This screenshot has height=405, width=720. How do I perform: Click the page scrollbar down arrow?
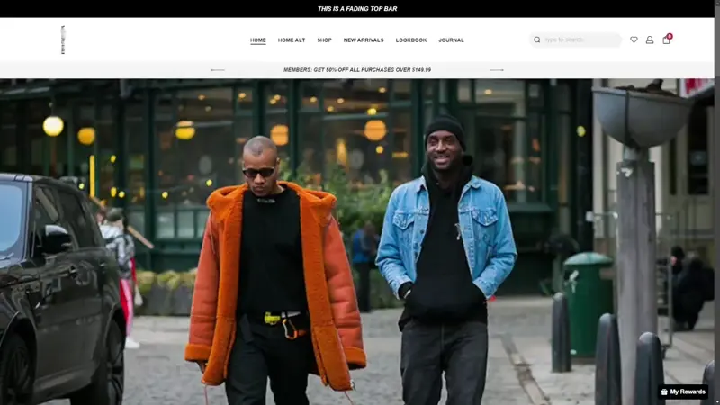coord(715,400)
